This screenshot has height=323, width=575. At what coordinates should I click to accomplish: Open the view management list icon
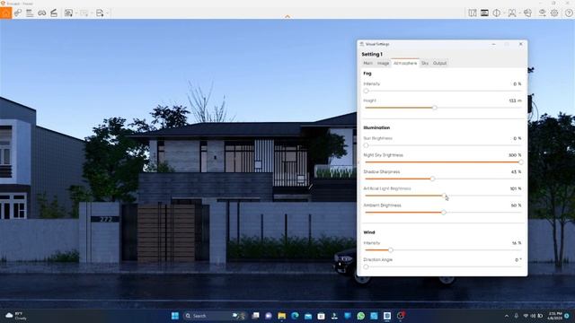pyautogui.click(x=30, y=13)
